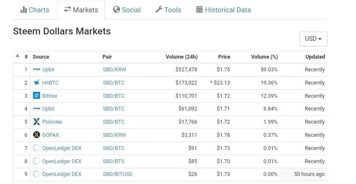Image resolution: width=356 pixels, height=184 pixels.
Task: Click the Upbit logo in row 1
Action: point(36,69)
